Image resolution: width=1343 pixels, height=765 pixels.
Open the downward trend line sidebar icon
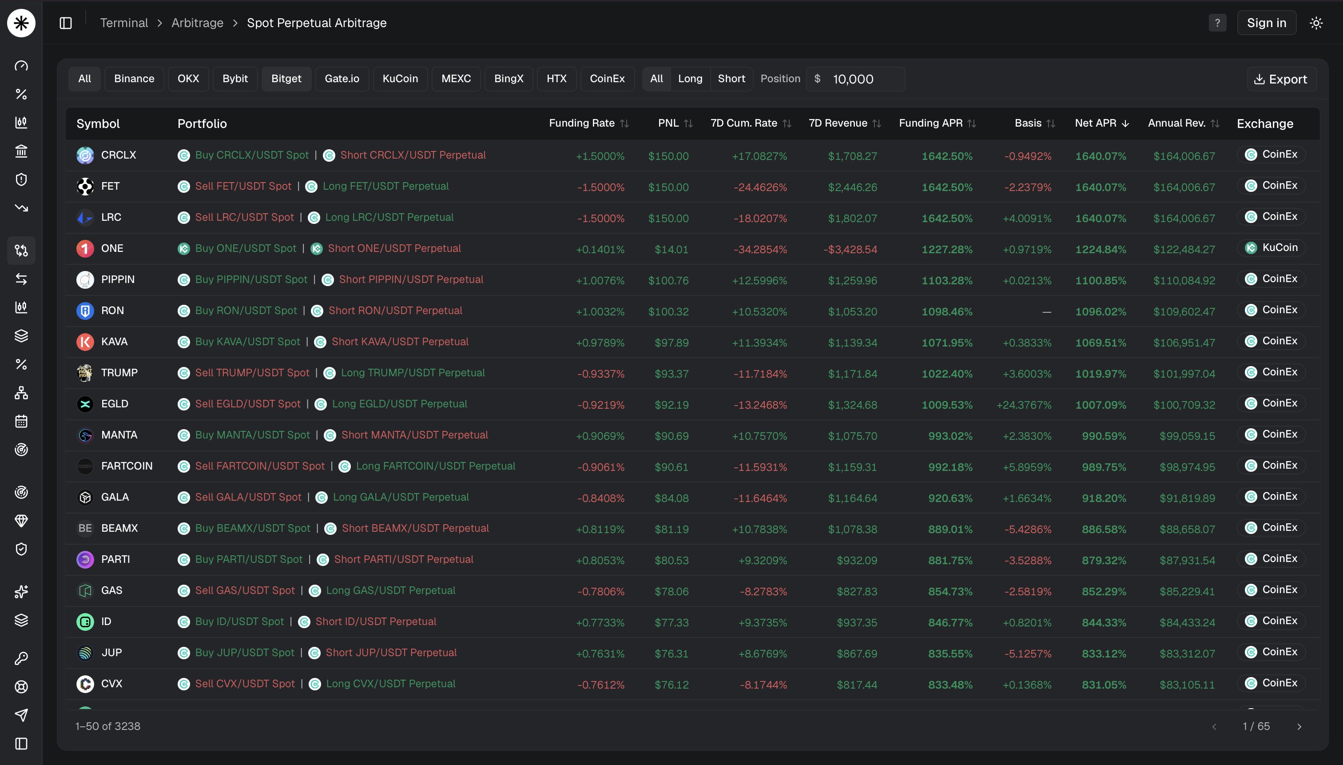[21, 208]
